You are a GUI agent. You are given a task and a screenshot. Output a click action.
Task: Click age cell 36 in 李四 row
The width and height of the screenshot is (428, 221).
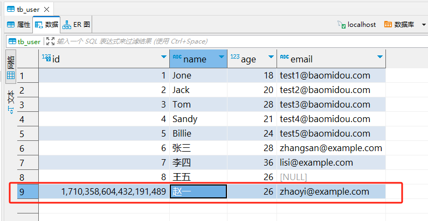[x=252, y=163]
